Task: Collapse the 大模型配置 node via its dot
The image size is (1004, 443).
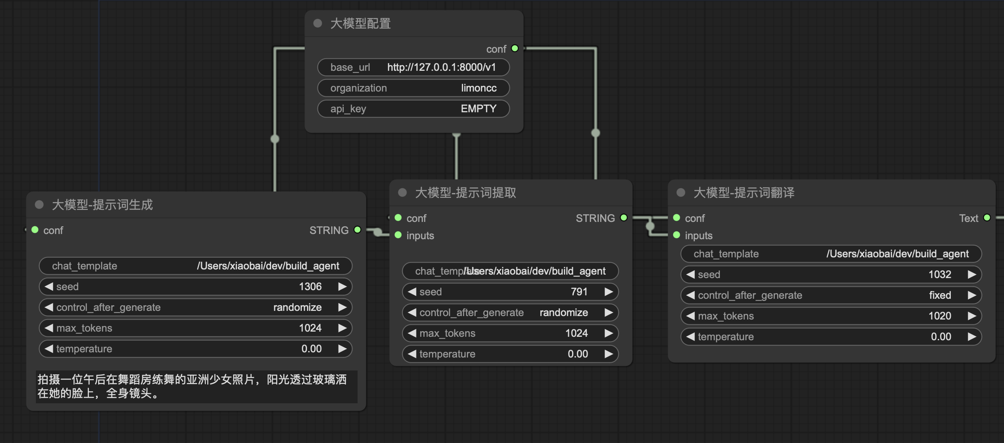Action: tap(318, 23)
